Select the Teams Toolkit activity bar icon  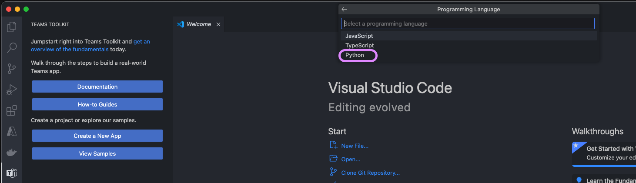coord(12,173)
